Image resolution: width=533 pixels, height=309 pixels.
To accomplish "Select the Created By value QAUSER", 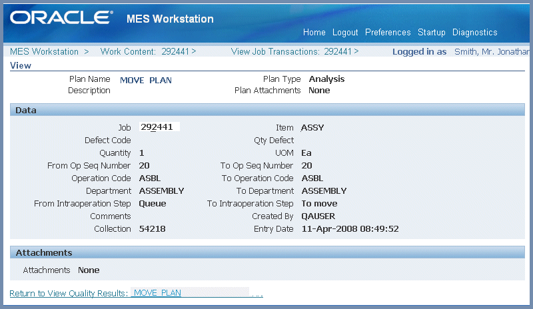I will pyautogui.click(x=318, y=216).
